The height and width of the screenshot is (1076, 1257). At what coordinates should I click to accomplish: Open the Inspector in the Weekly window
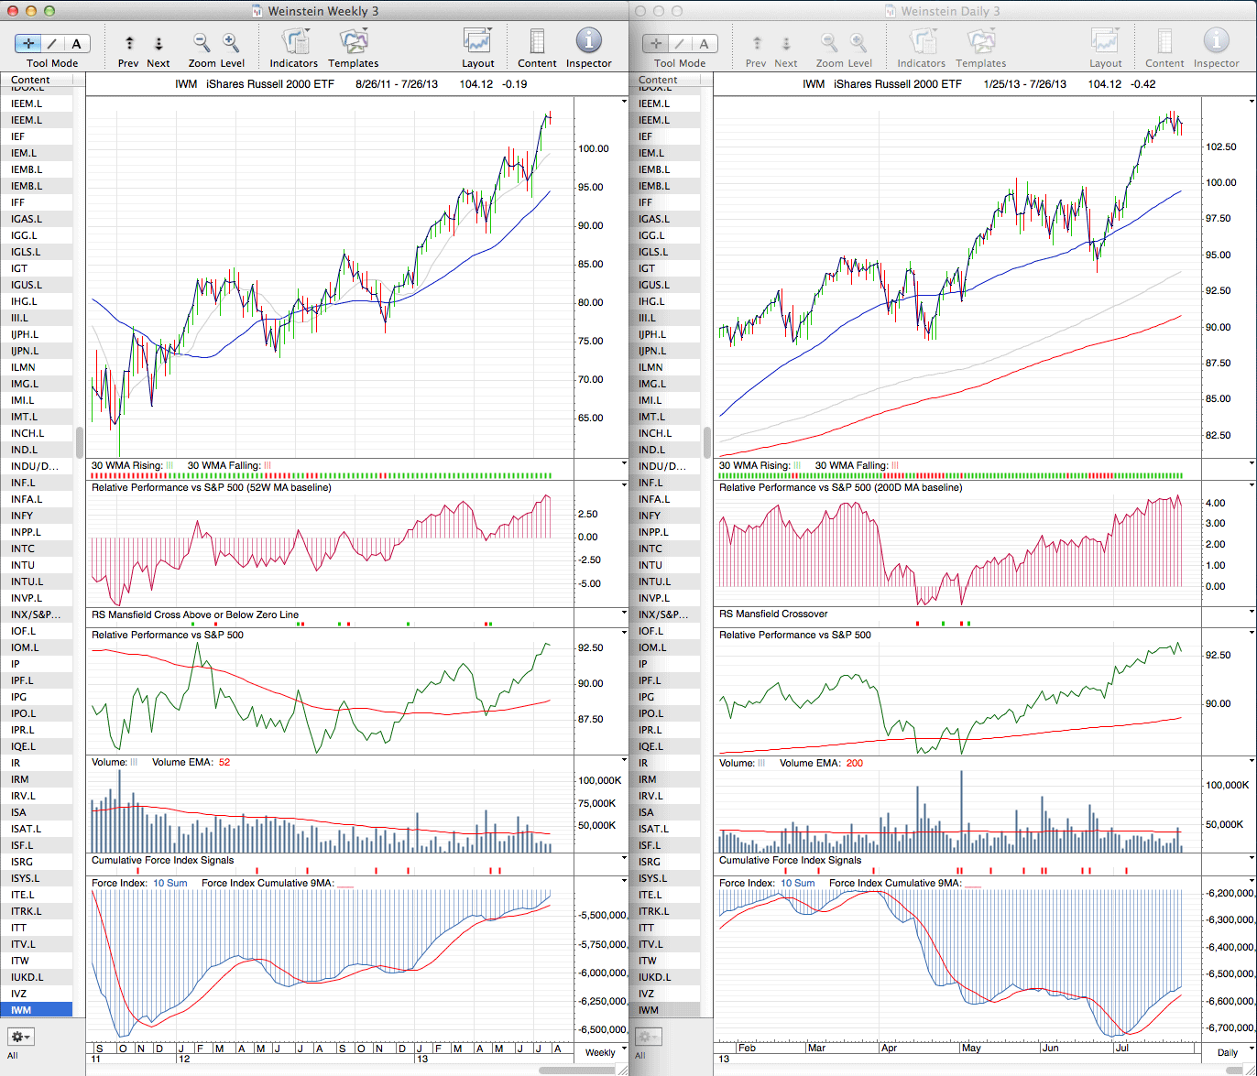[588, 42]
